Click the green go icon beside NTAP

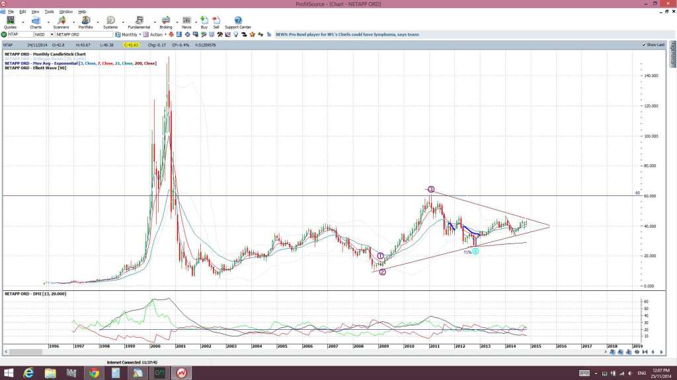4,34
